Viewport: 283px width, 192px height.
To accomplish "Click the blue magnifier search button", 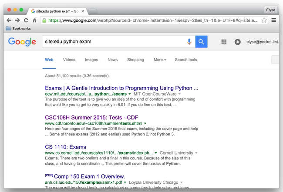I will click(x=201, y=42).
